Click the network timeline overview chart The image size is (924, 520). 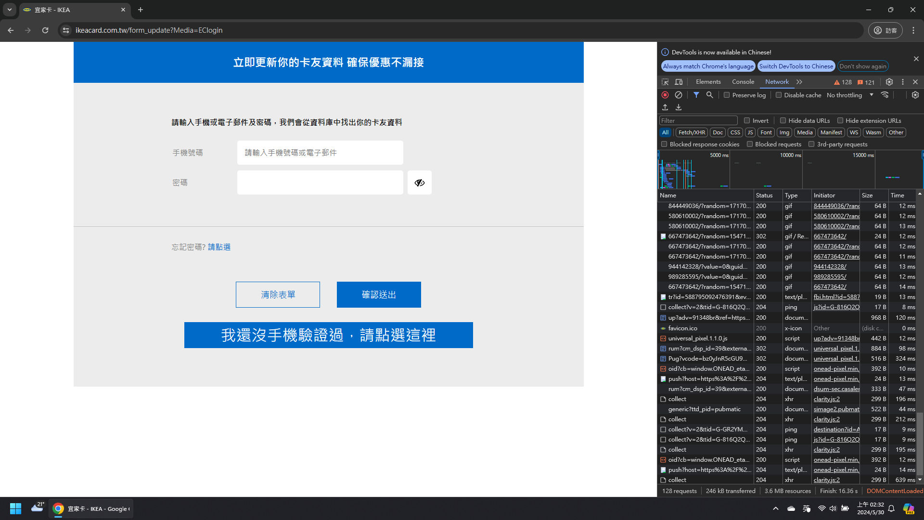click(x=790, y=169)
